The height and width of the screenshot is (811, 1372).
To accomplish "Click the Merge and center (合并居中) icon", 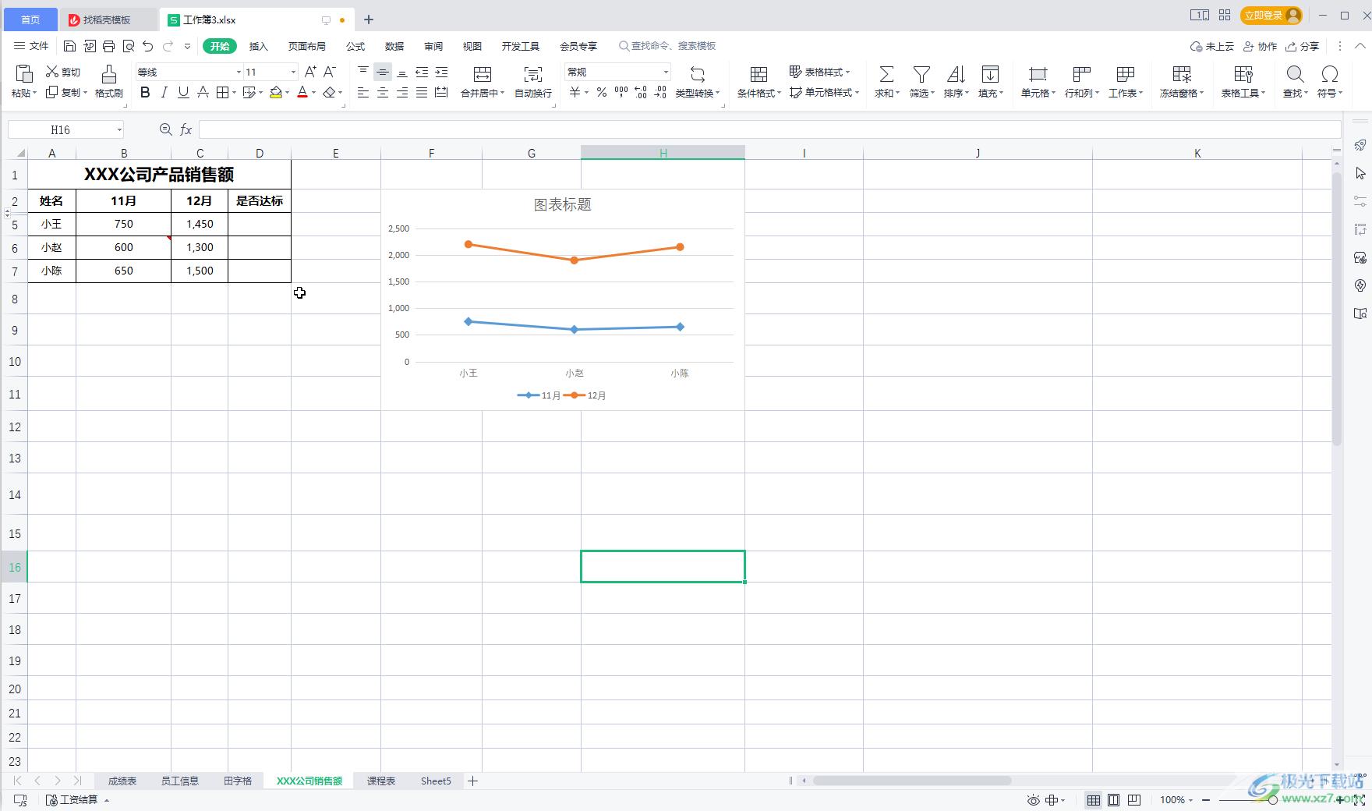I will pos(483,74).
